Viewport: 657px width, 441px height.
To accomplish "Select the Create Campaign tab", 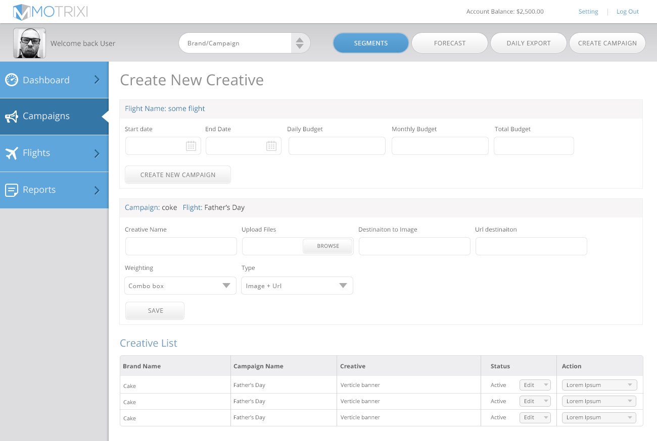I will click(607, 43).
